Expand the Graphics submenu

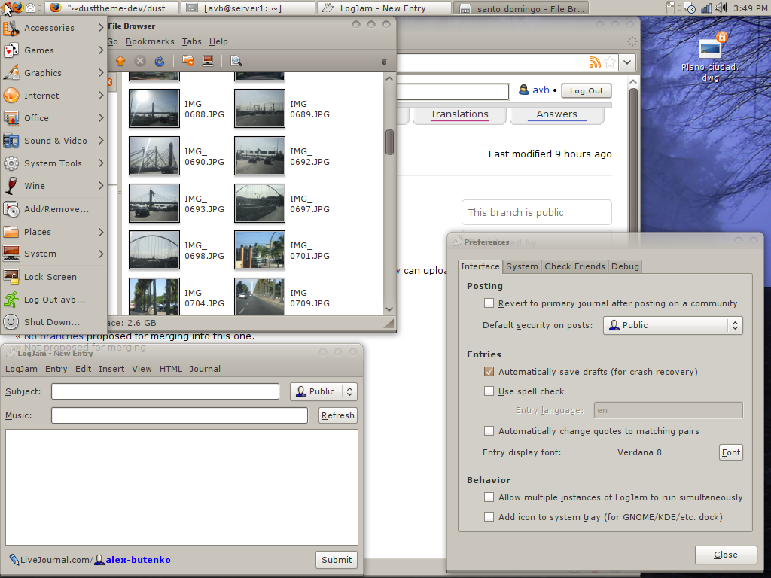pyautogui.click(x=54, y=73)
